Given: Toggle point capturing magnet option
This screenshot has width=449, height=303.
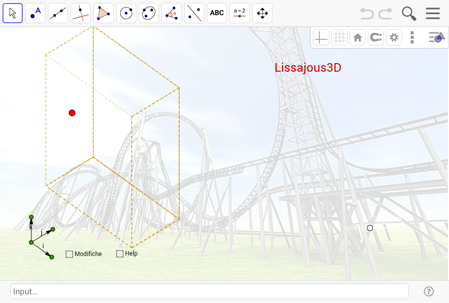Looking at the screenshot, I should (376, 37).
